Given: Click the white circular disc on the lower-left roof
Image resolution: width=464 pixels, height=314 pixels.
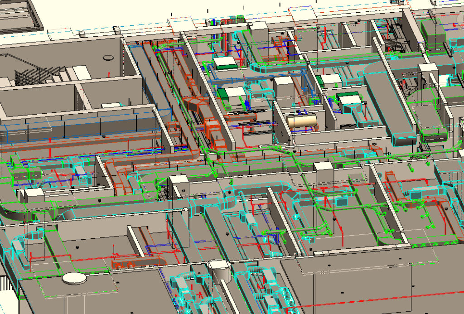Looking at the screenshot, I should pyautogui.click(x=74, y=278).
